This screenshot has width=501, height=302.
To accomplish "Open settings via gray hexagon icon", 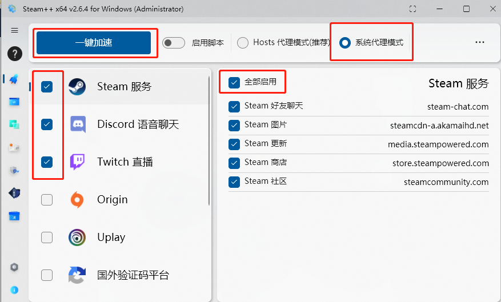I will point(14,267).
